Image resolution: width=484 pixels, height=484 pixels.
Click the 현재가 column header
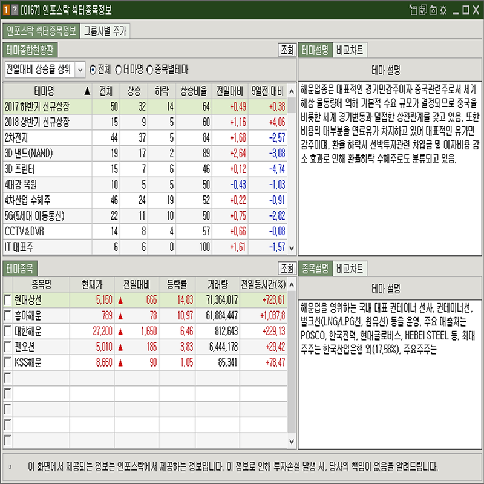coord(92,284)
